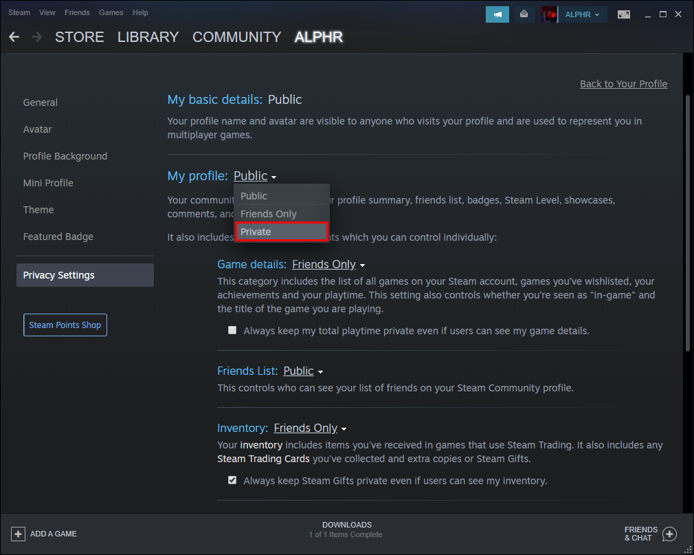This screenshot has height=555, width=694.
Task: Select Friends Only in profile dropdown list
Action: coord(282,214)
